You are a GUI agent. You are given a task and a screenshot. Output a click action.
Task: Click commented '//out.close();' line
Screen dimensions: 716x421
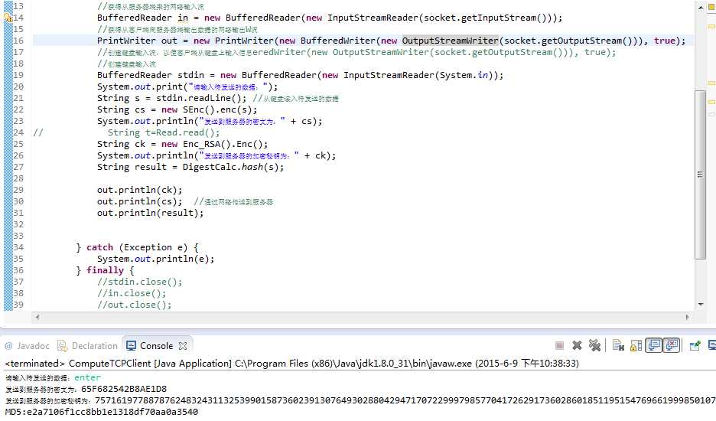pyautogui.click(x=135, y=305)
